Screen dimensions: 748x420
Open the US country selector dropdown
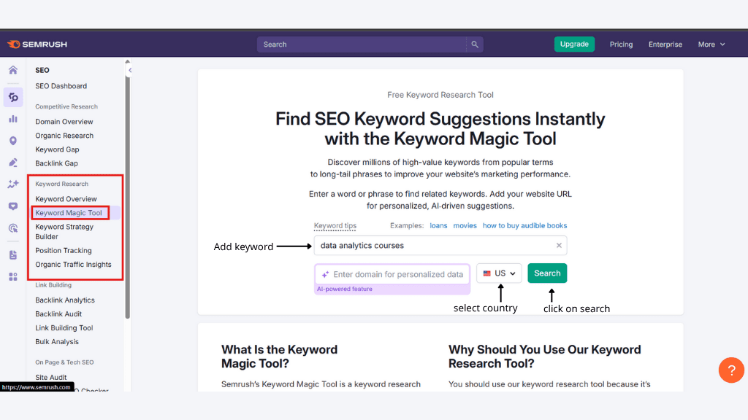click(x=499, y=273)
